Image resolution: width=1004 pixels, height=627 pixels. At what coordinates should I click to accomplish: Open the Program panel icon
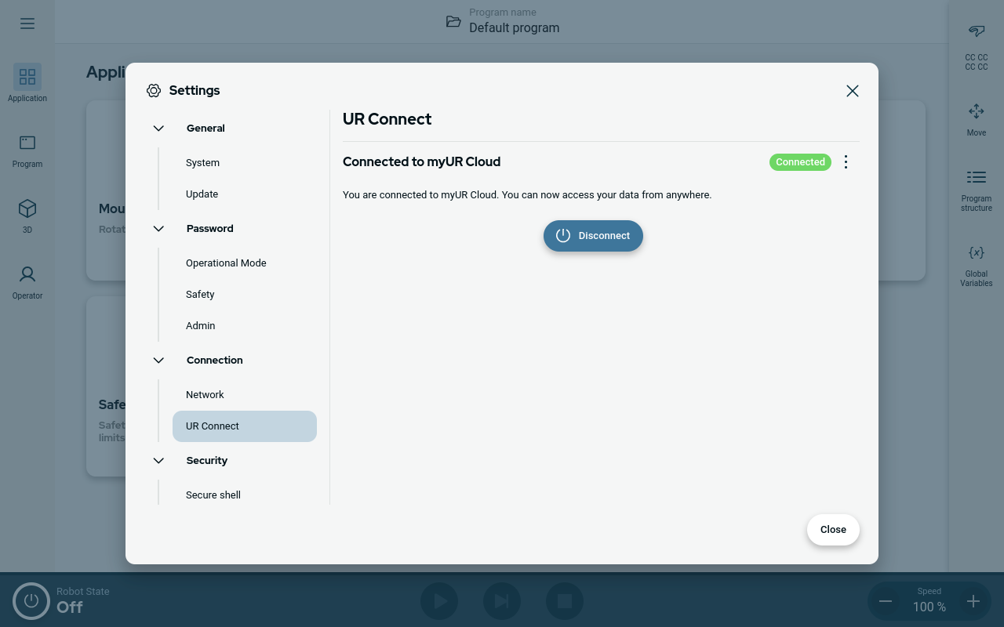[27, 143]
